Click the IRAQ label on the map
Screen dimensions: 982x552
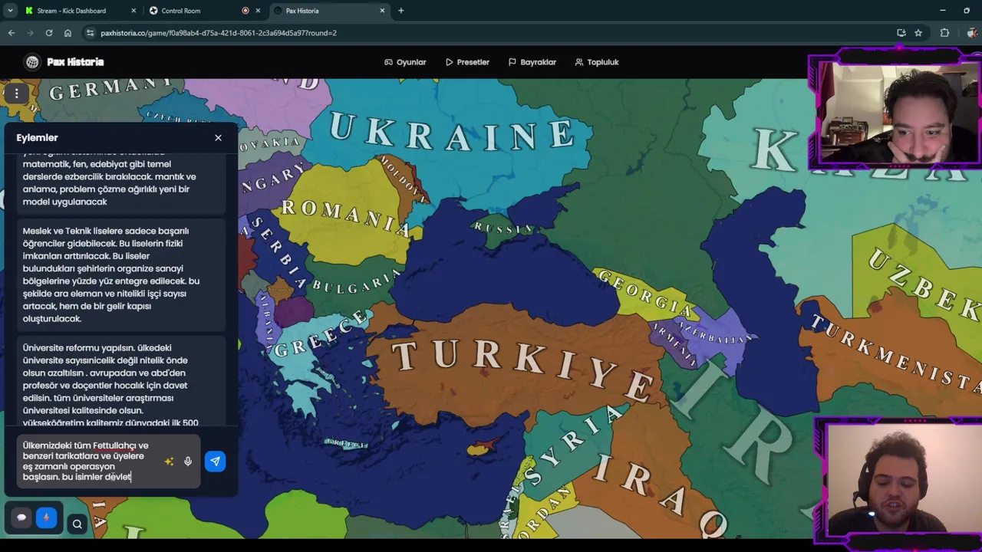pos(660,495)
